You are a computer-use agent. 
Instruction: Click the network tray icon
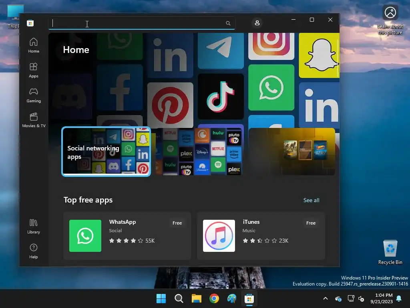tap(351, 298)
